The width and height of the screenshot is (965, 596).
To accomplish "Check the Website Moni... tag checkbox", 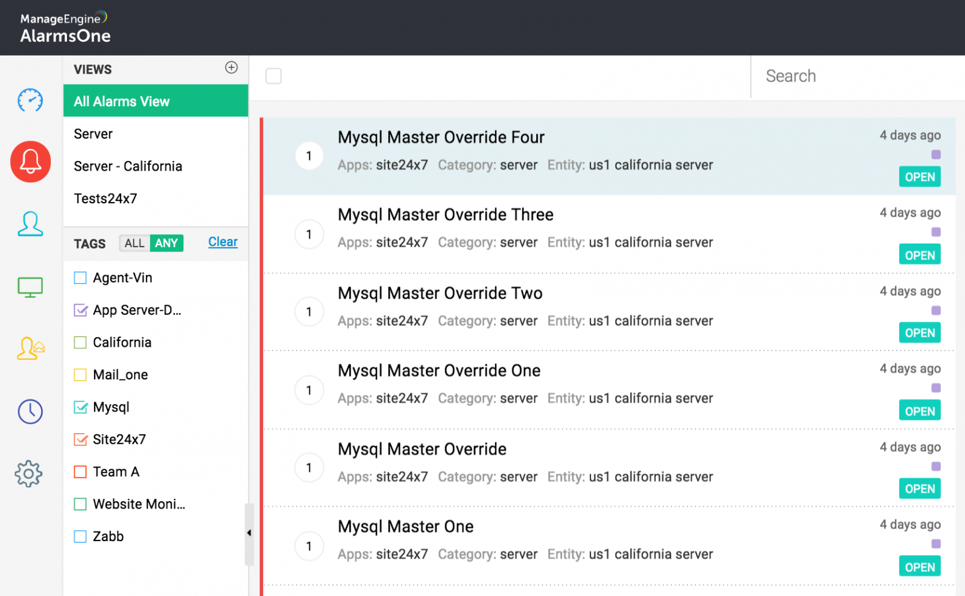I will click(80, 504).
